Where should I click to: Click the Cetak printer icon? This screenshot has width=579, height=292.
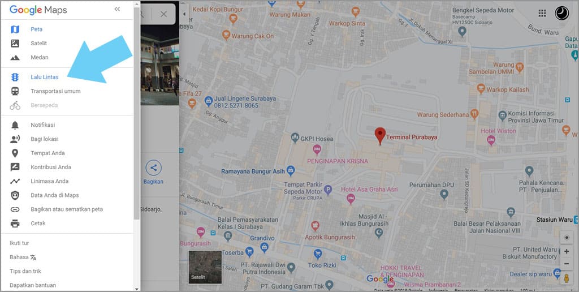click(15, 224)
